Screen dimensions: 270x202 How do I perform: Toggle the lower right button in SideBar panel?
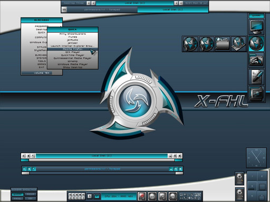pos(31,199)
